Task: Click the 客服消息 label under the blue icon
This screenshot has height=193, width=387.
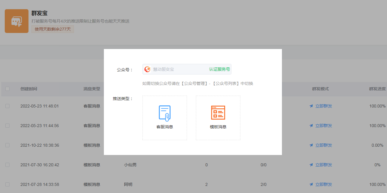Action: point(165,127)
